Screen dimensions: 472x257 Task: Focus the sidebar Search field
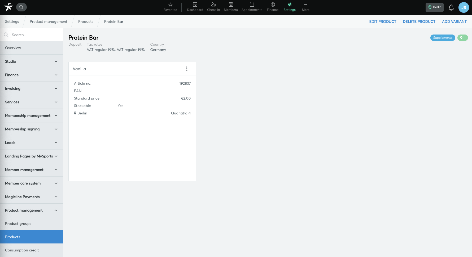[x=32, y=35]
